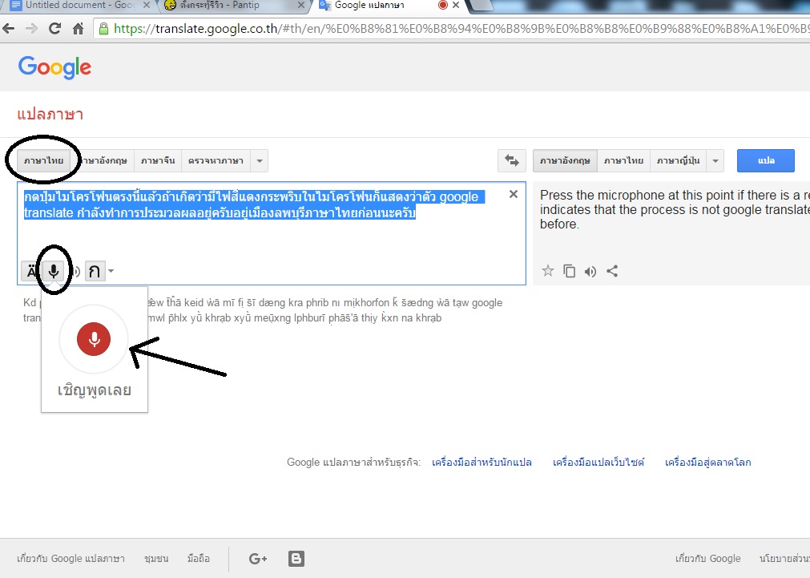Select ภาษาไทย as source language
Image resolution: width=810 pixels, height=578 pixels.
(43, 161)
